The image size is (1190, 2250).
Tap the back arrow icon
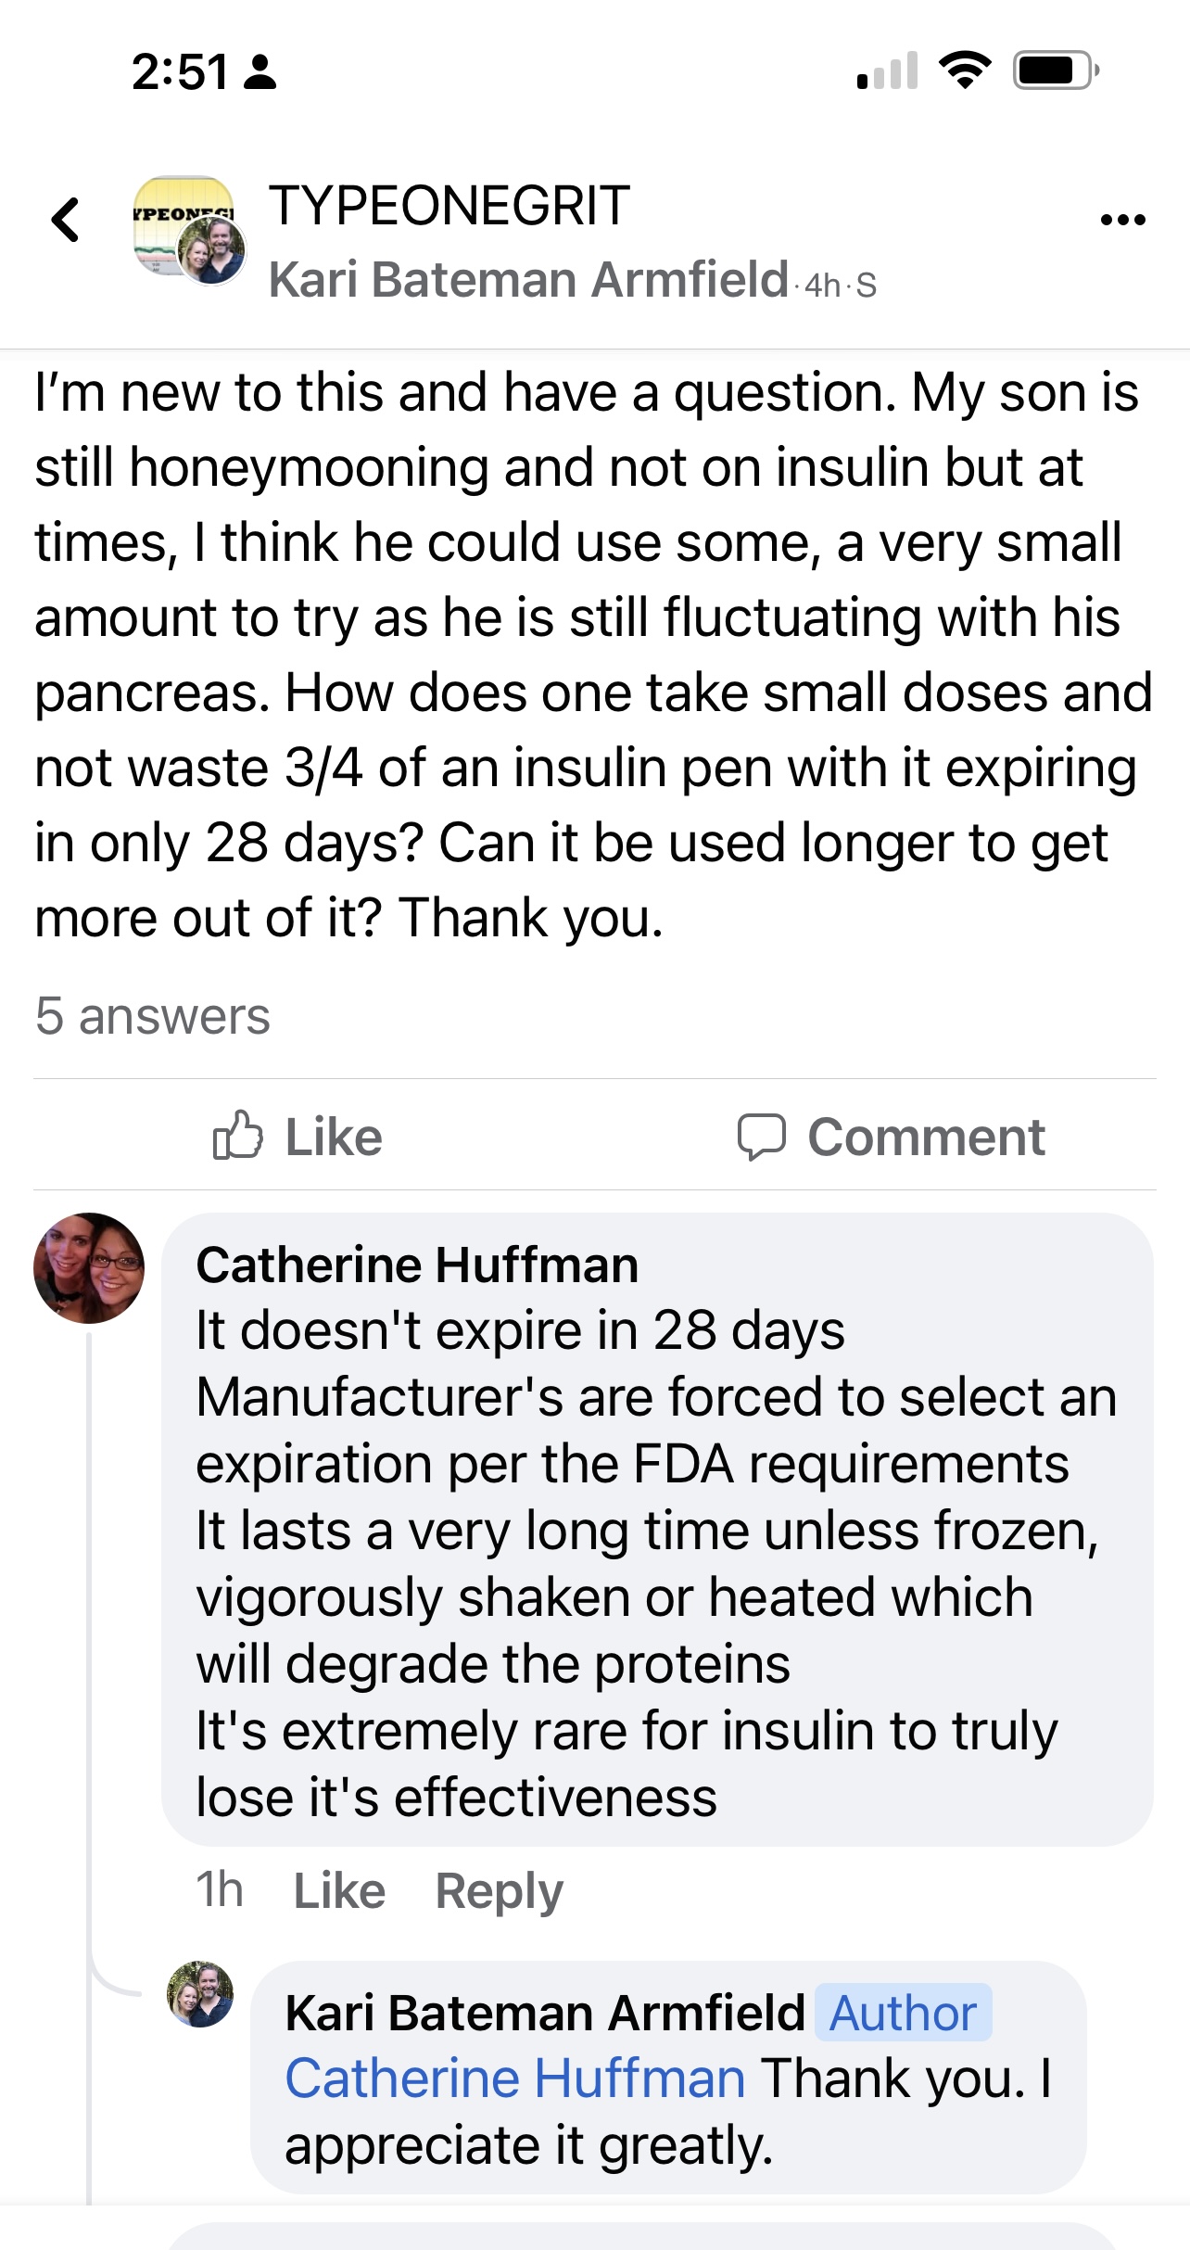(x=66, y=221)
